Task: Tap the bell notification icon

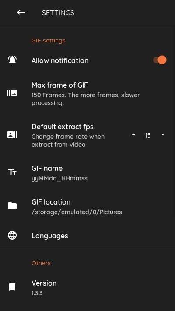Action: coord(12,60)
